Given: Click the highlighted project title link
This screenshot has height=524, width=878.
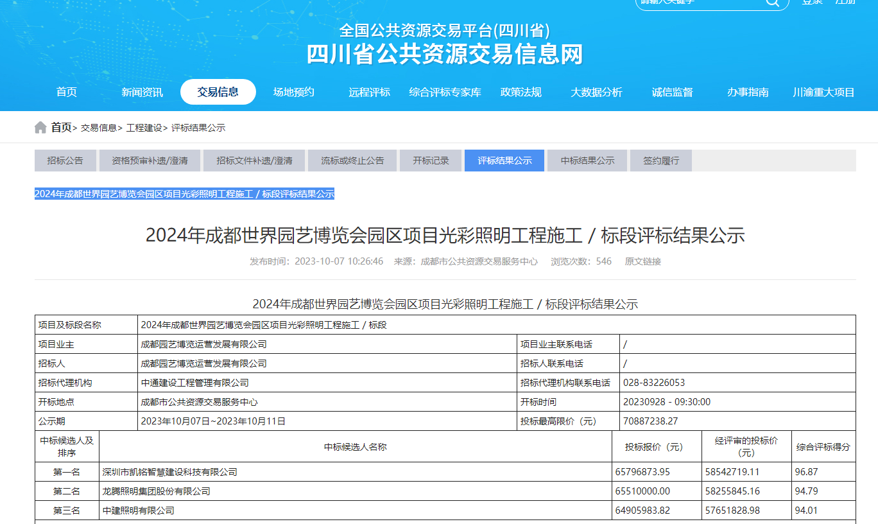Looking at the screenshot, I should pos(184,194).
